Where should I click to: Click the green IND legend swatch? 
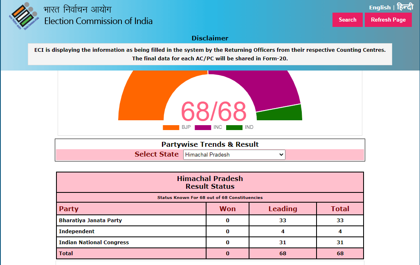point(234,128)
